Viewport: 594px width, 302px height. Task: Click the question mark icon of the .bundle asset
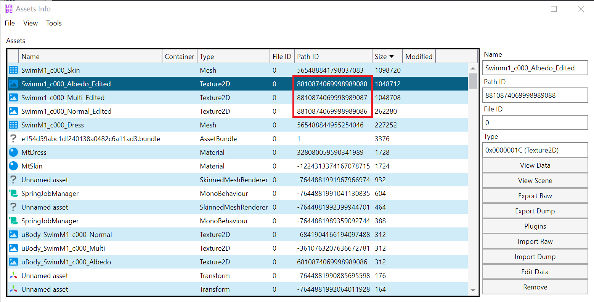tap(13, 138)
